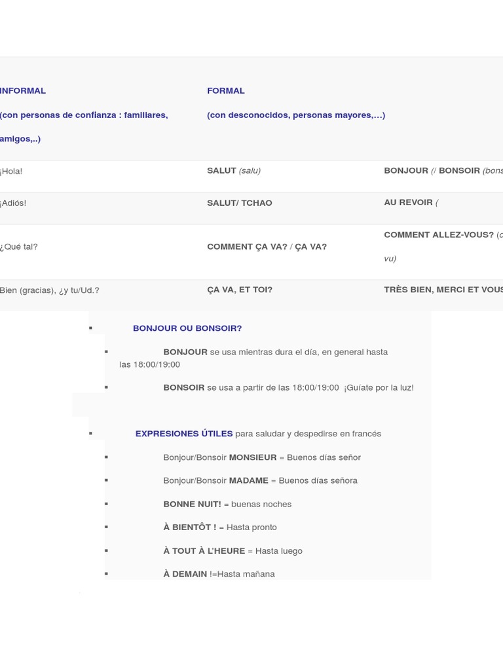Click the TRÈS BIEN, MERCI ET VOUS text
This screenshot has width=503, height=671.
(x=443, y=290)
